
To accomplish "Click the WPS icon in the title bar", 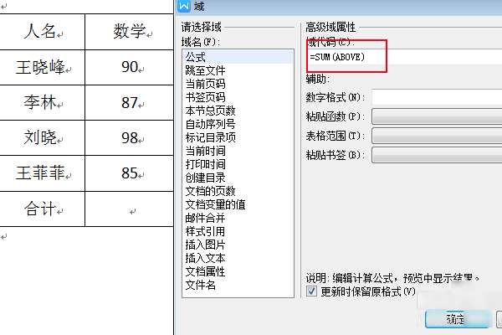I will pyautogui.click(x=184, y=6).
